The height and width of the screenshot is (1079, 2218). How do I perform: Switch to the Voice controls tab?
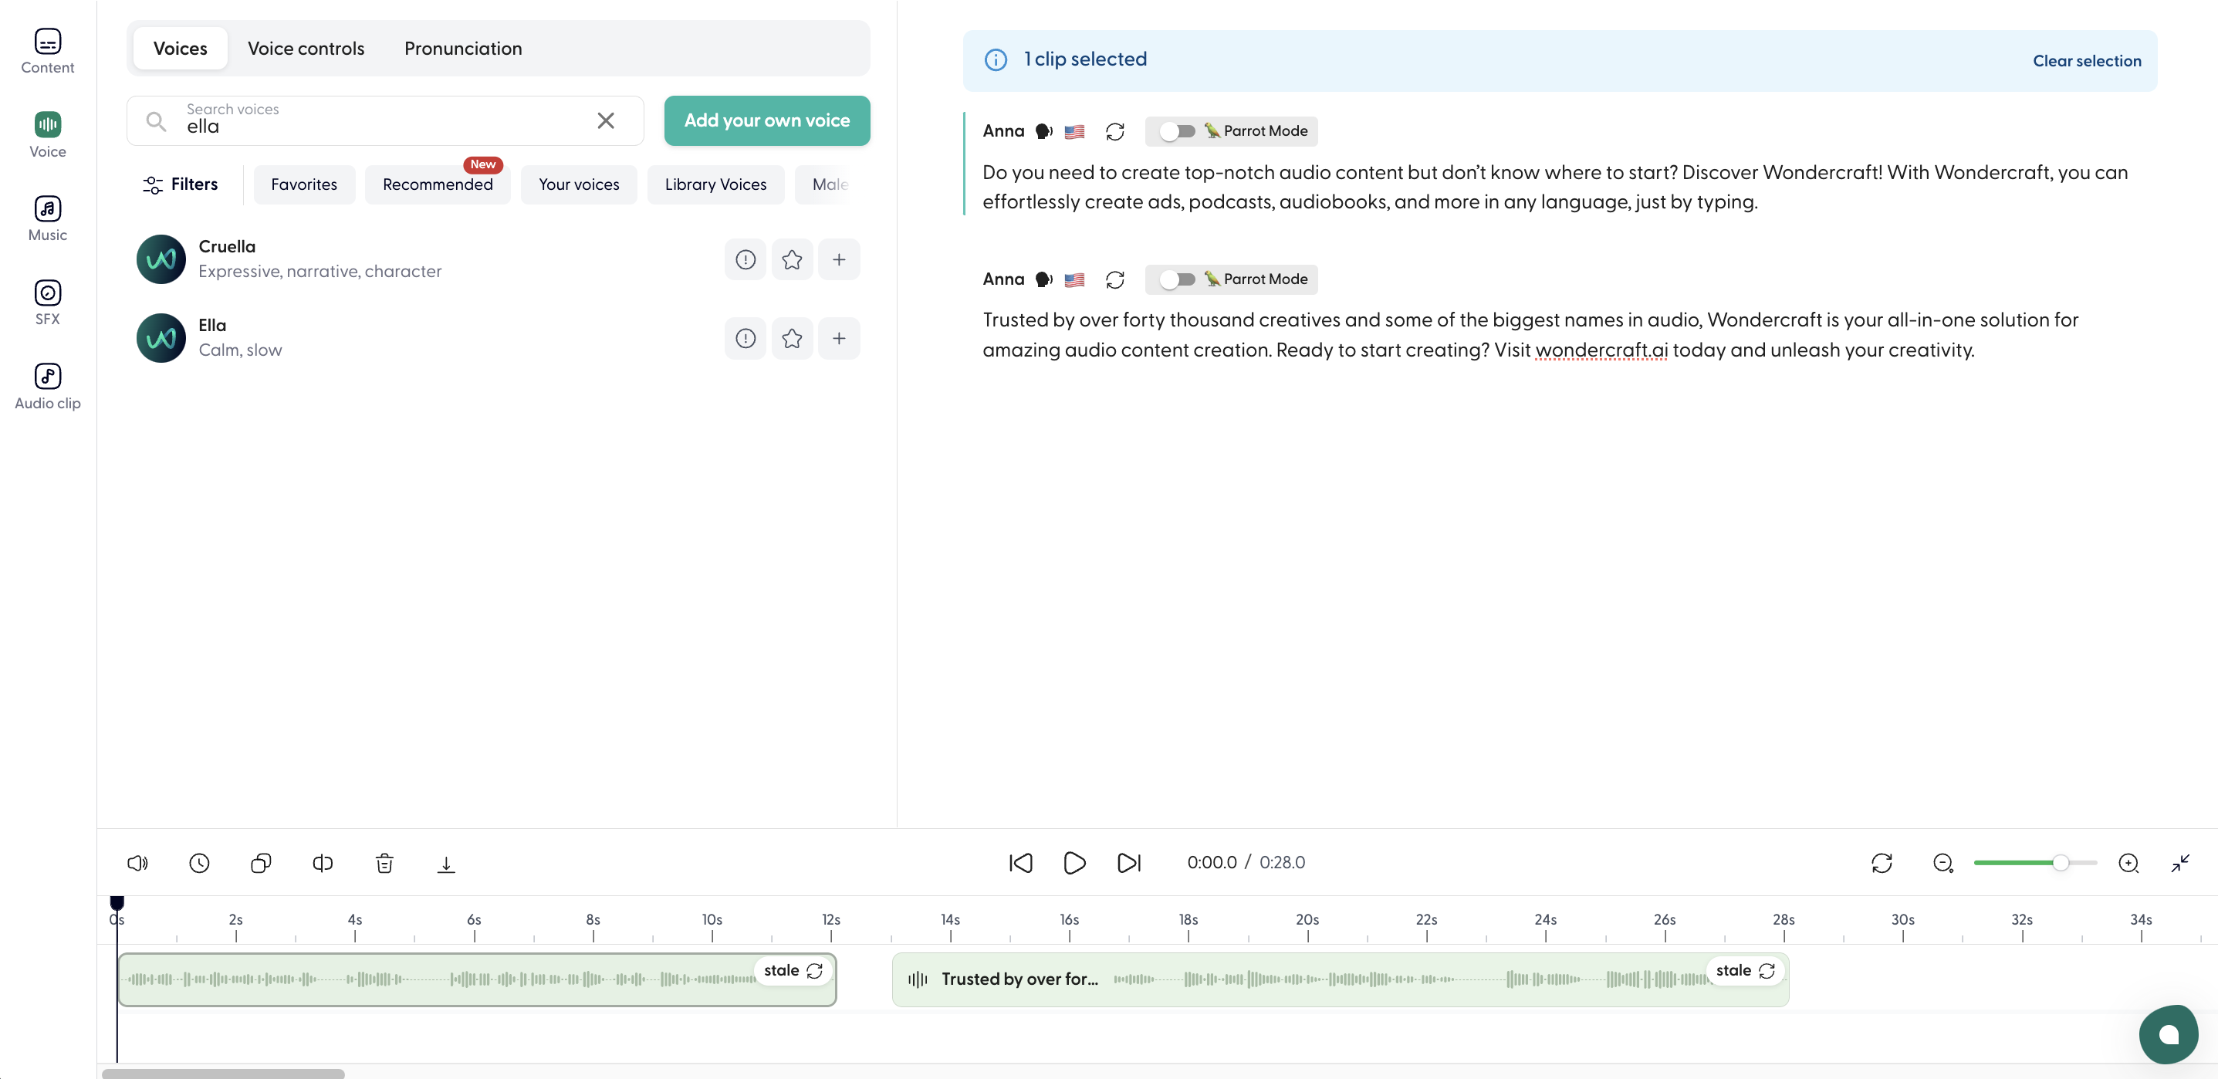coord(306,48)
